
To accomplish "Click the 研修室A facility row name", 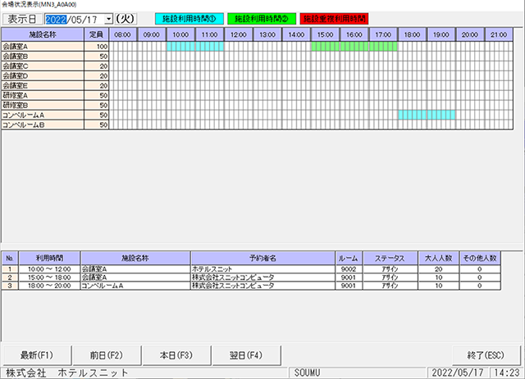I will [x=43, y=96].
